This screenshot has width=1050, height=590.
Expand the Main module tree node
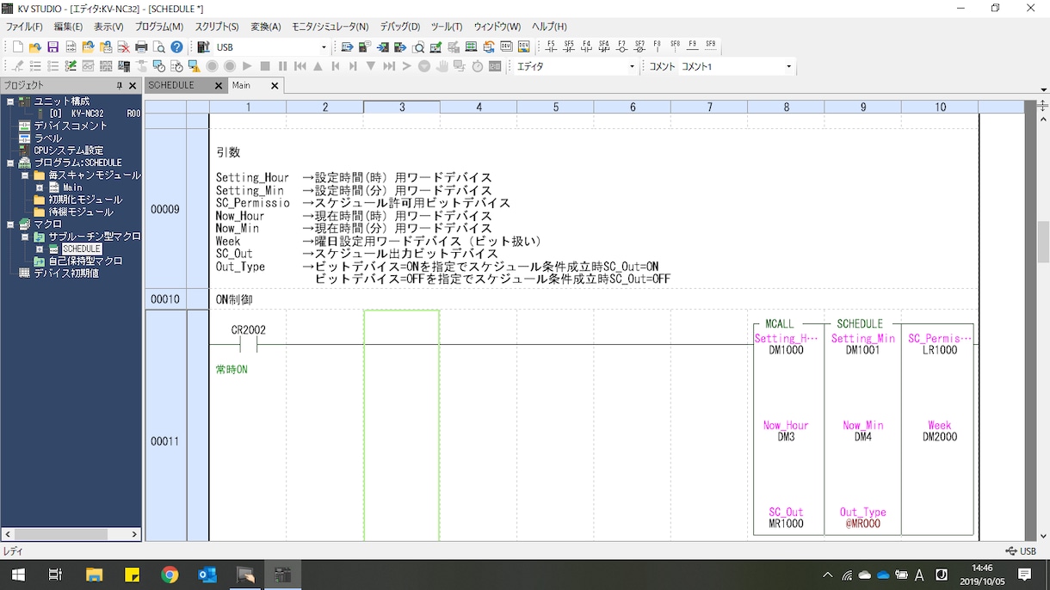[x=40, y=187]
